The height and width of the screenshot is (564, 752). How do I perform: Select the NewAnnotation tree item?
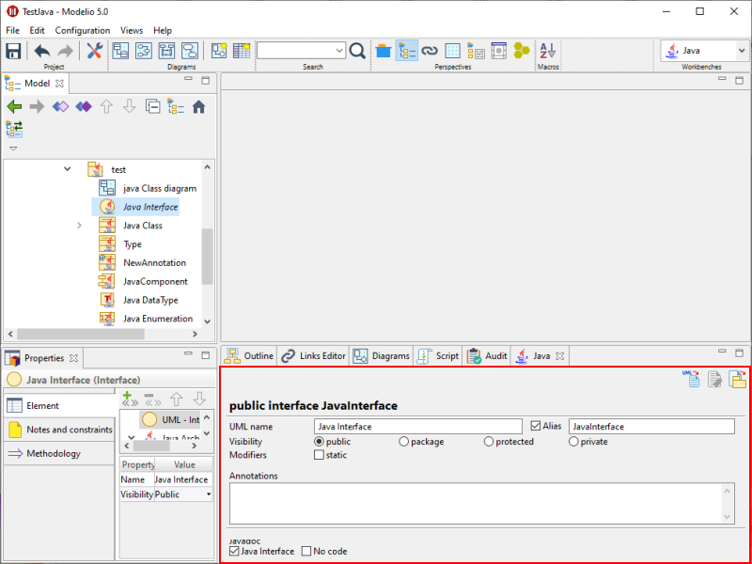click(154, 263)
